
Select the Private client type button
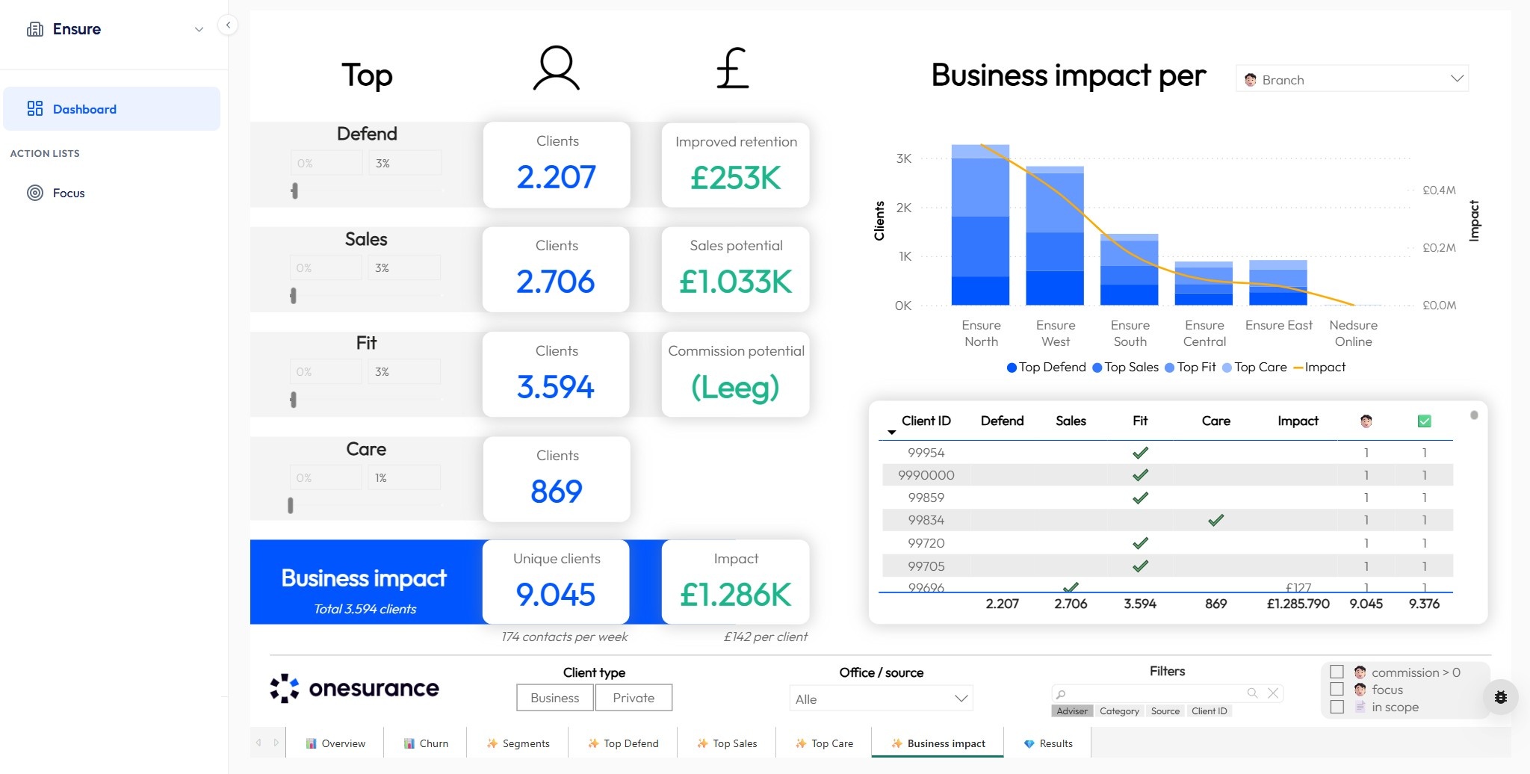point(634,697)
